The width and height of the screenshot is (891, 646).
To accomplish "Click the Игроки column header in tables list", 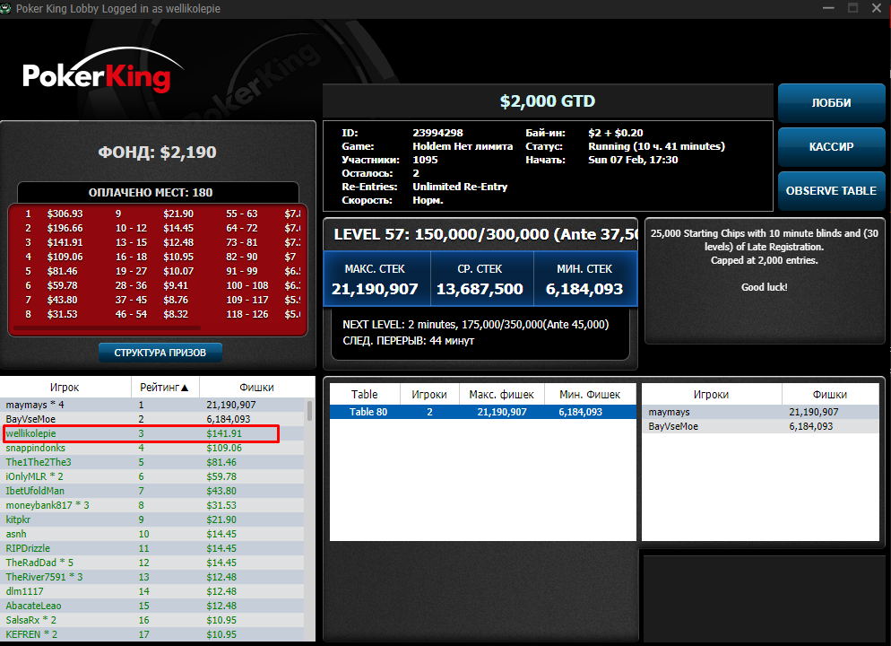I will [429, 394].
